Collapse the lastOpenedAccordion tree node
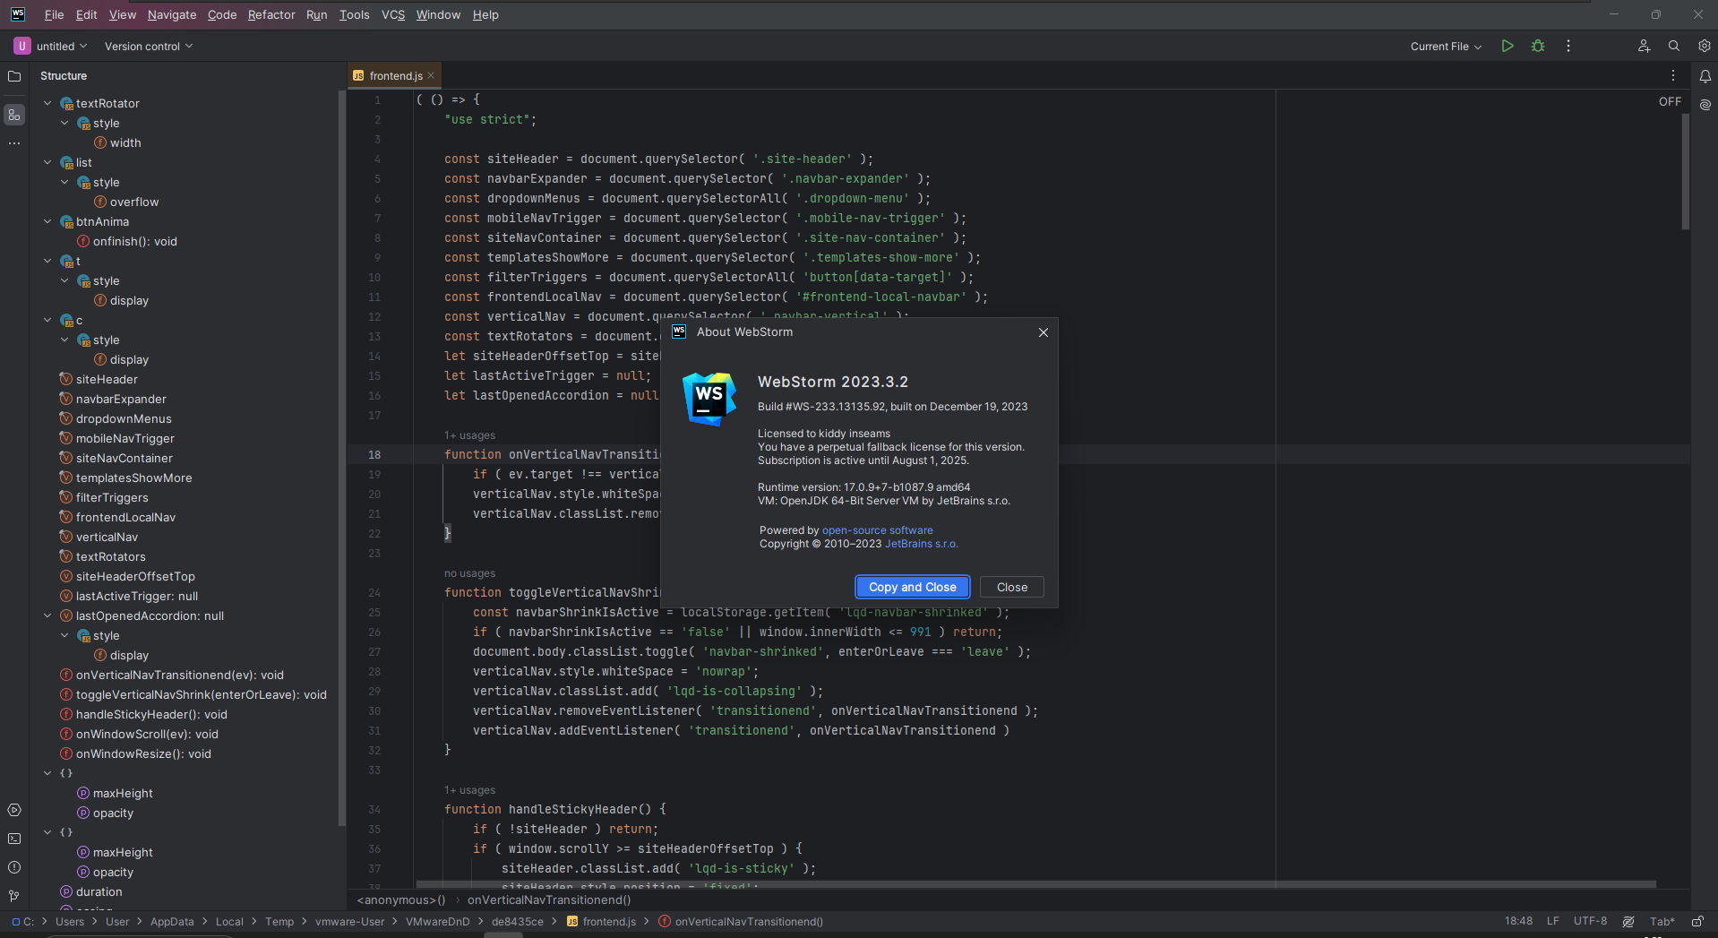The image size is (1718, 938). 48,616
